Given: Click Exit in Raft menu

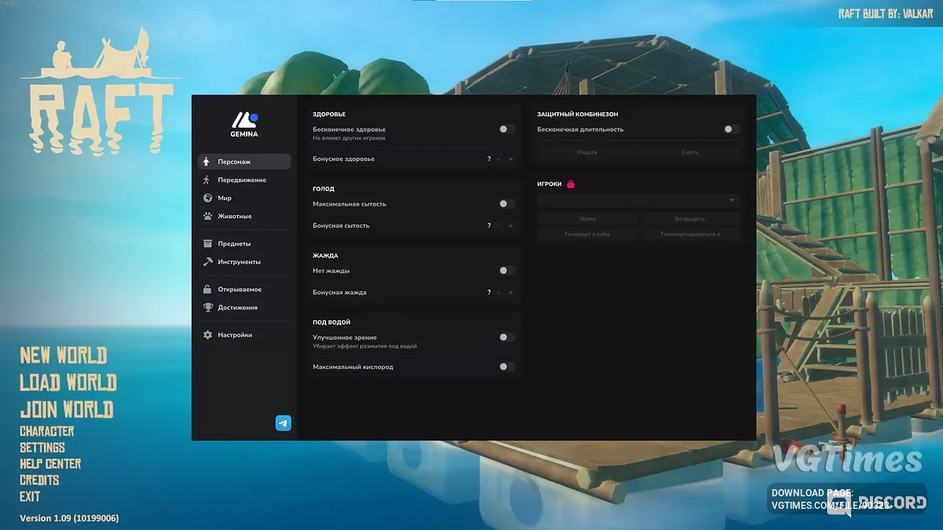Looking at the screenshot, I should (30, 497).
